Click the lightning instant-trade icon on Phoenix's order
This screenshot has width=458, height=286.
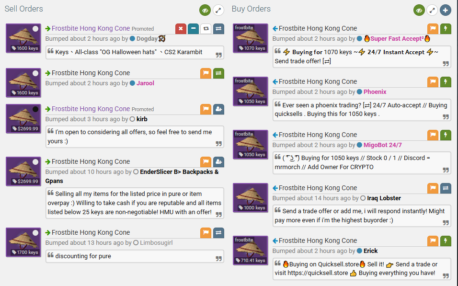pyautogui.click(x=446, y=81)
